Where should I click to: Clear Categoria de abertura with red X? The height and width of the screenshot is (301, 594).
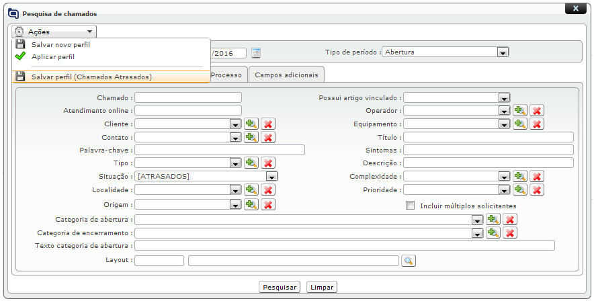click(510, 219)
